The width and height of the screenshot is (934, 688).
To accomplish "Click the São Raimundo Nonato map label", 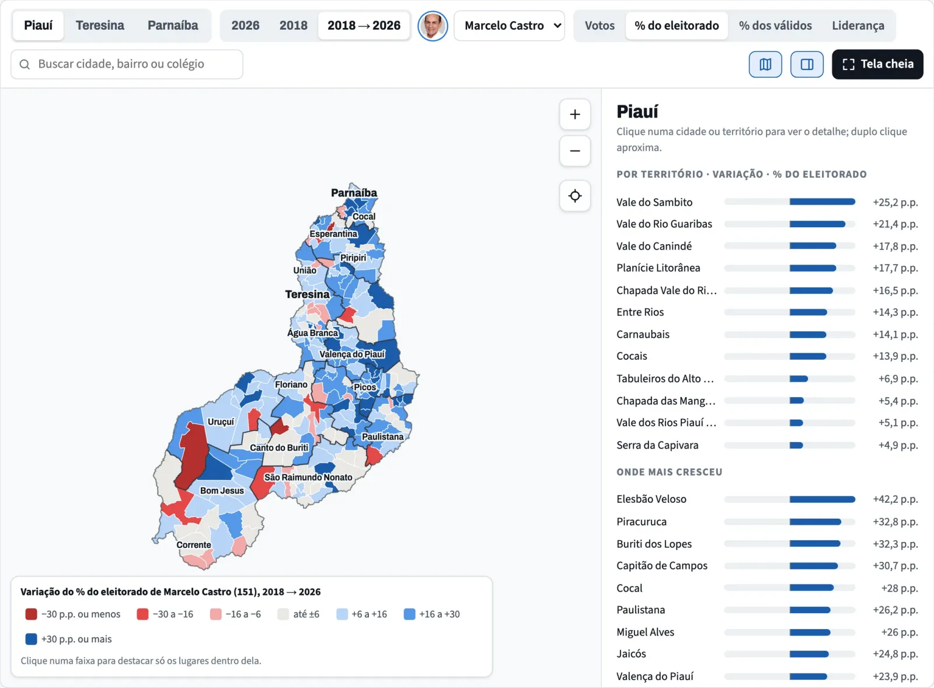I will coord(308,477).
